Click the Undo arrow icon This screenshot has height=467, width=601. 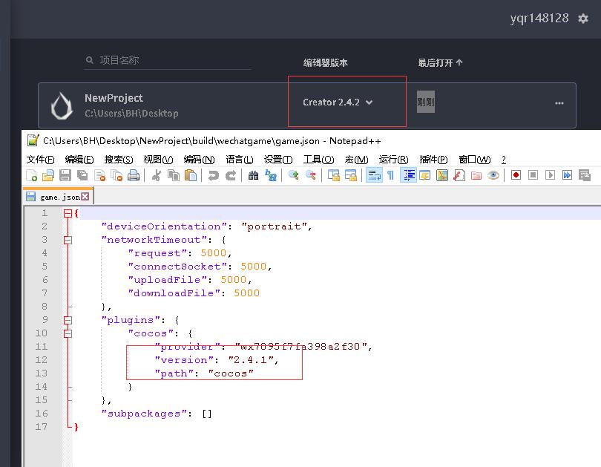coord(213,175)
